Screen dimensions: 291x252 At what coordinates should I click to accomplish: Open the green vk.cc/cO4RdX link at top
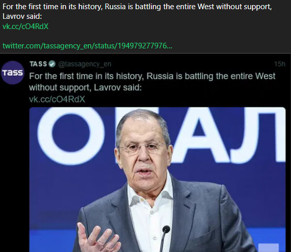(x=25, y=26)
